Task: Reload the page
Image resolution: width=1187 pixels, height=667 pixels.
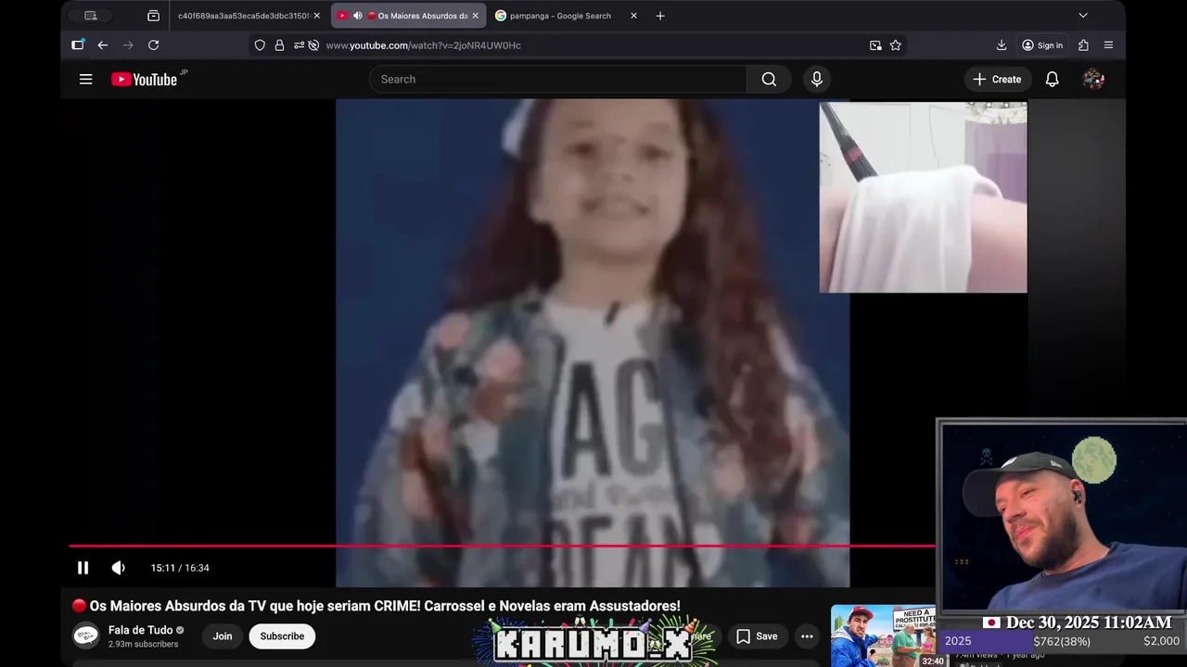Action: pos(154,45)
